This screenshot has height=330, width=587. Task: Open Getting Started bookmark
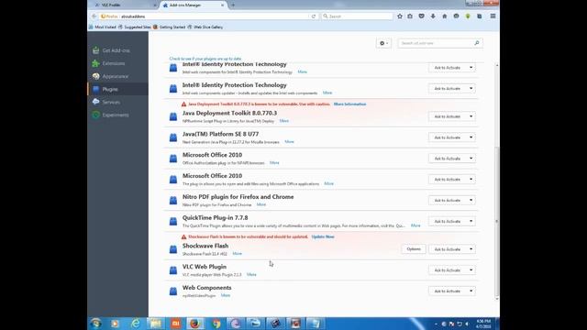coord(169,27)
